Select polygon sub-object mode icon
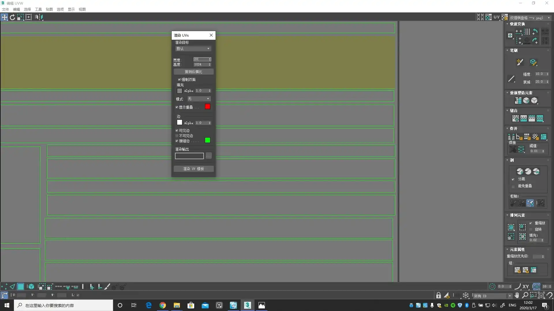The image size is (554, 311). pyautogui.click(x=20, y=287)
